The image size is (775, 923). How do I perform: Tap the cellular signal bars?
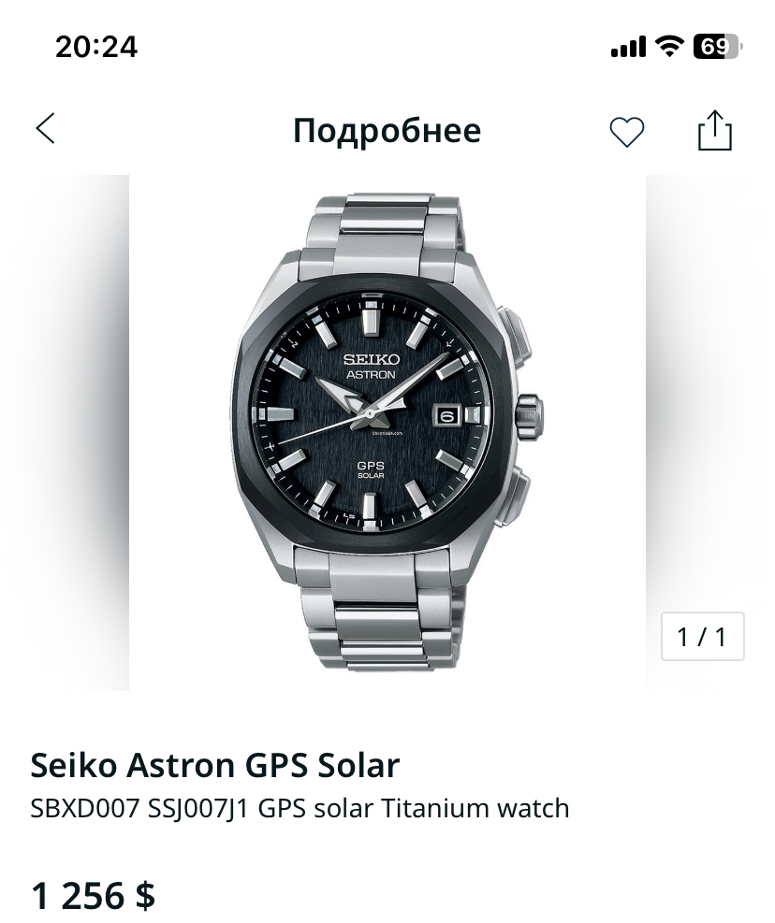click(x=628, y=47)
